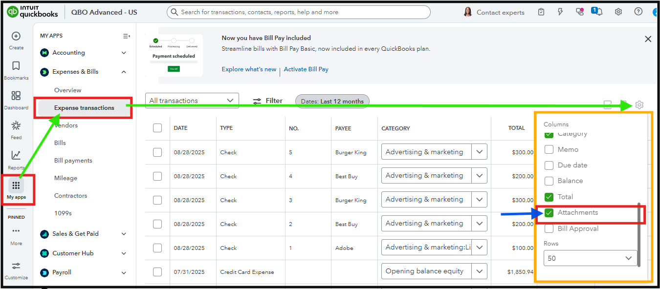Expand the Sales & Get Paid chevron

(x=124, y=234)
